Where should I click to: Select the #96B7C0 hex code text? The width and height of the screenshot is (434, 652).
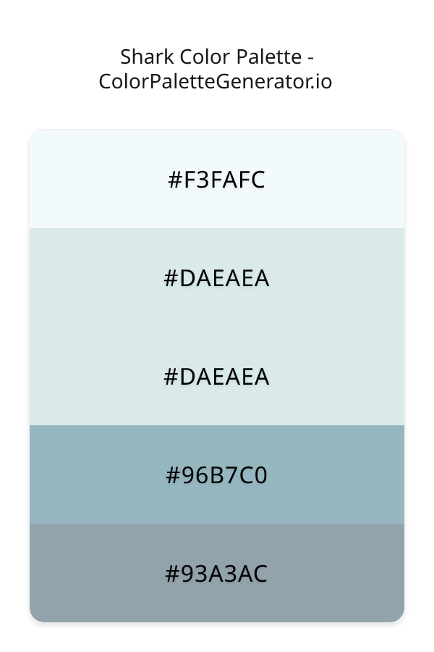pos(217,475)
